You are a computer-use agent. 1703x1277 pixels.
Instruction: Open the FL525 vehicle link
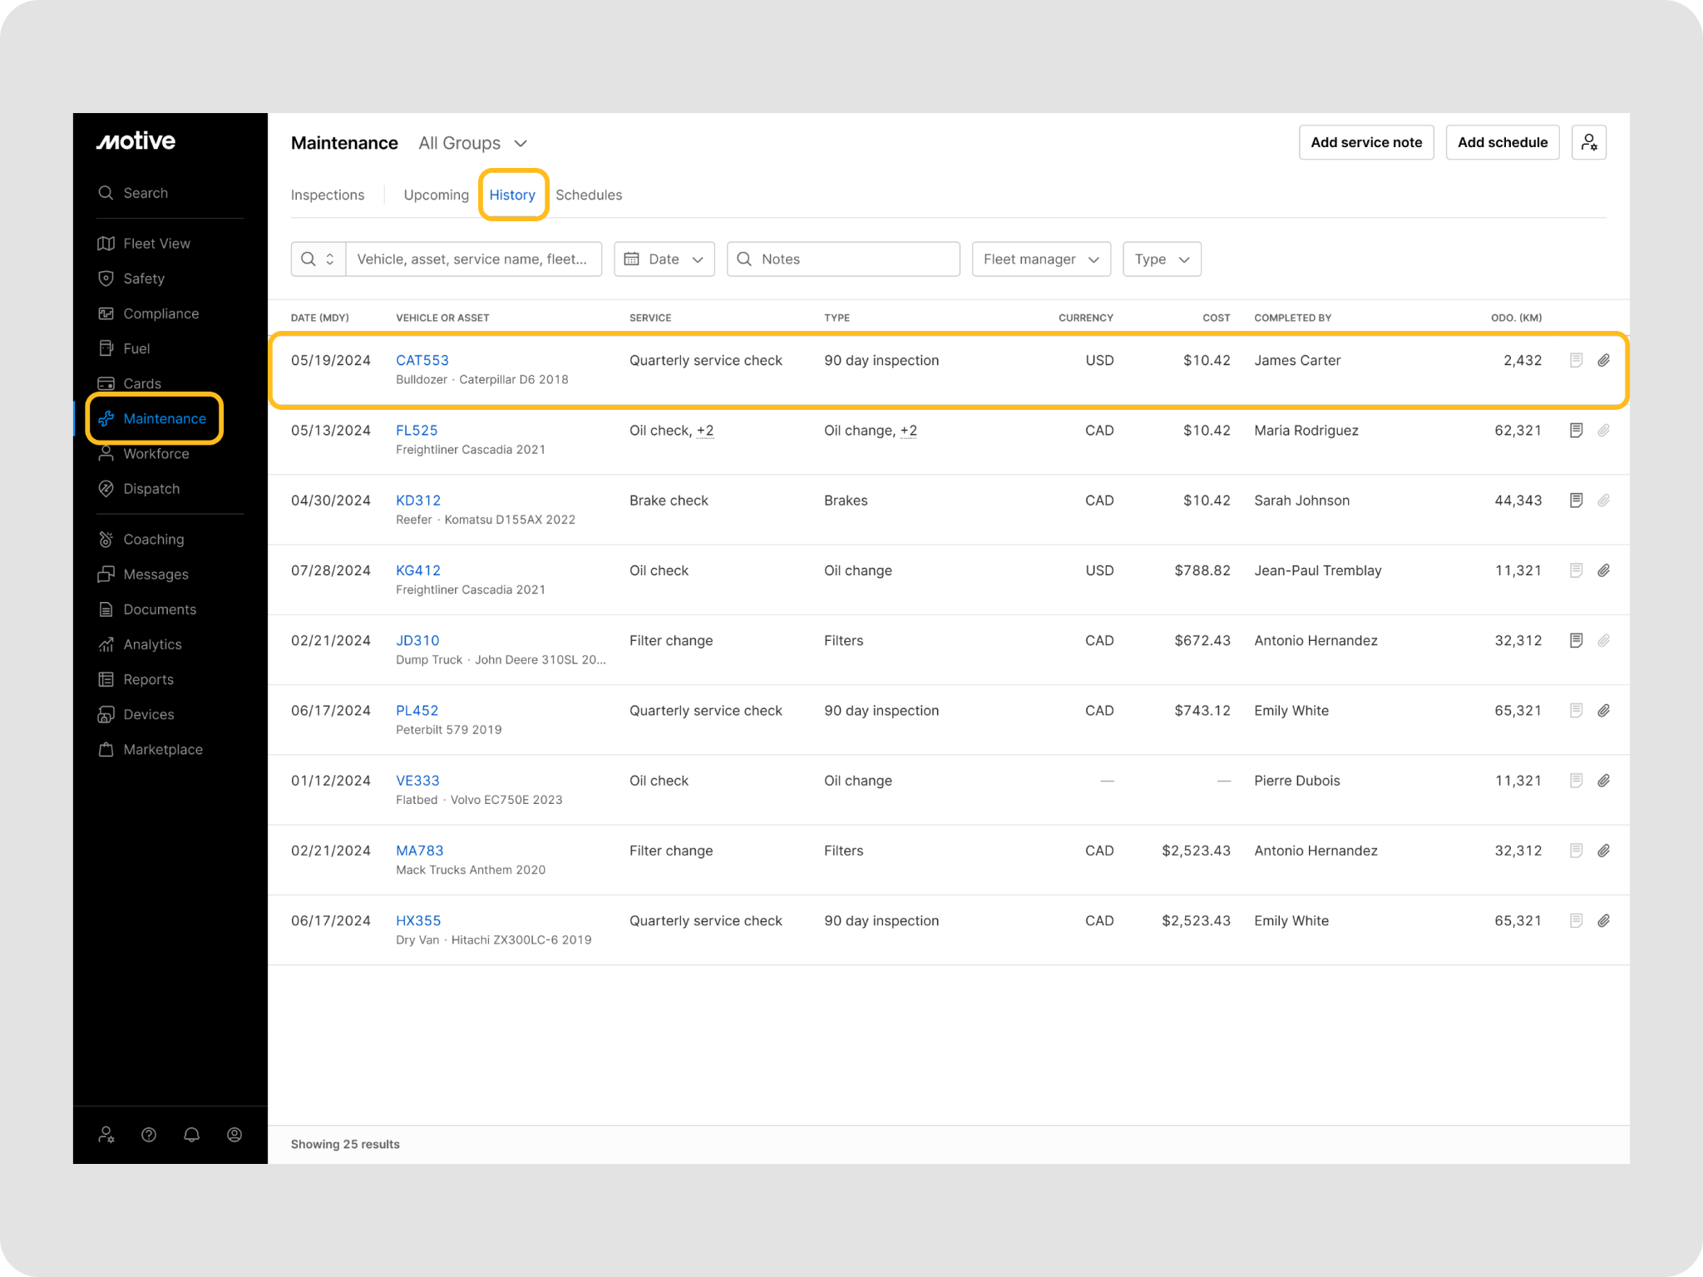tap(417, 430)
